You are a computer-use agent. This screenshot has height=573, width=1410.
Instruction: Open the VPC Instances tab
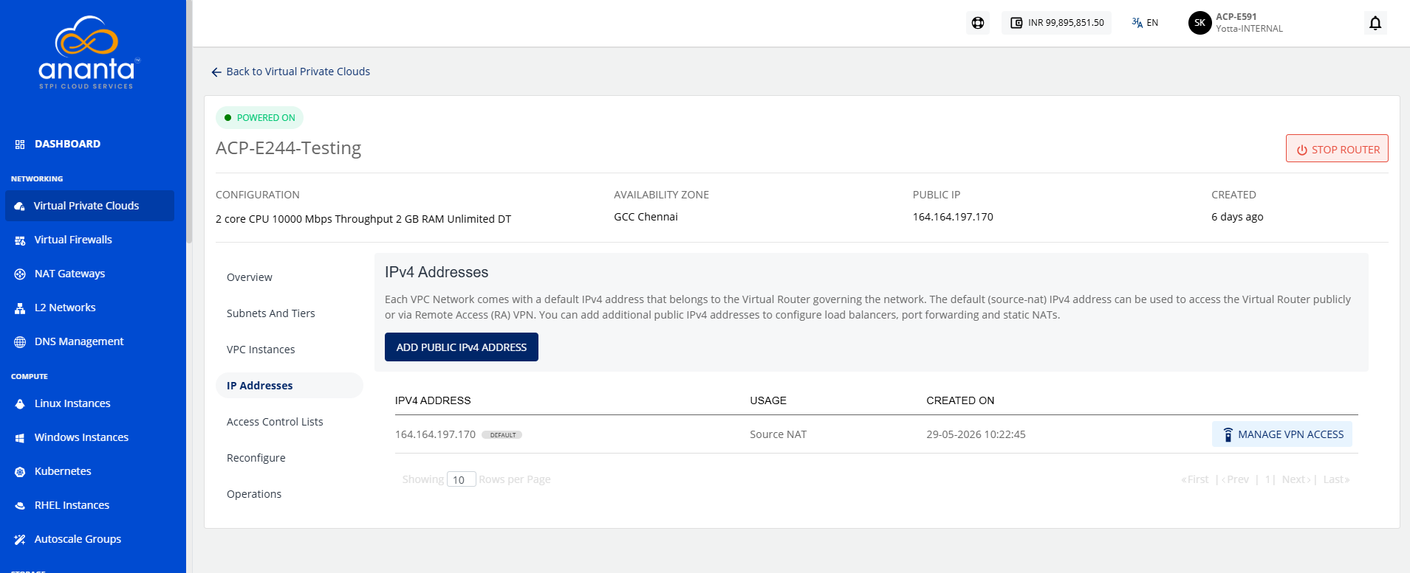click(x=261, y=350)
